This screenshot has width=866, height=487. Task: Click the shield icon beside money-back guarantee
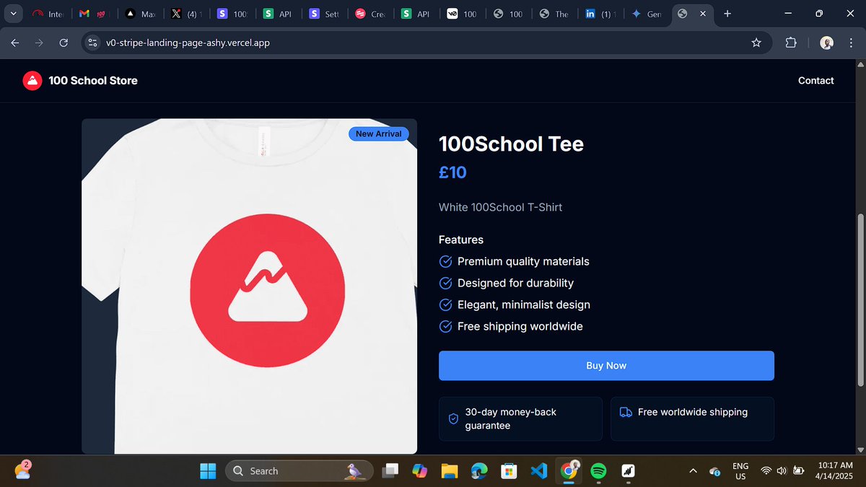click(454, 418)
